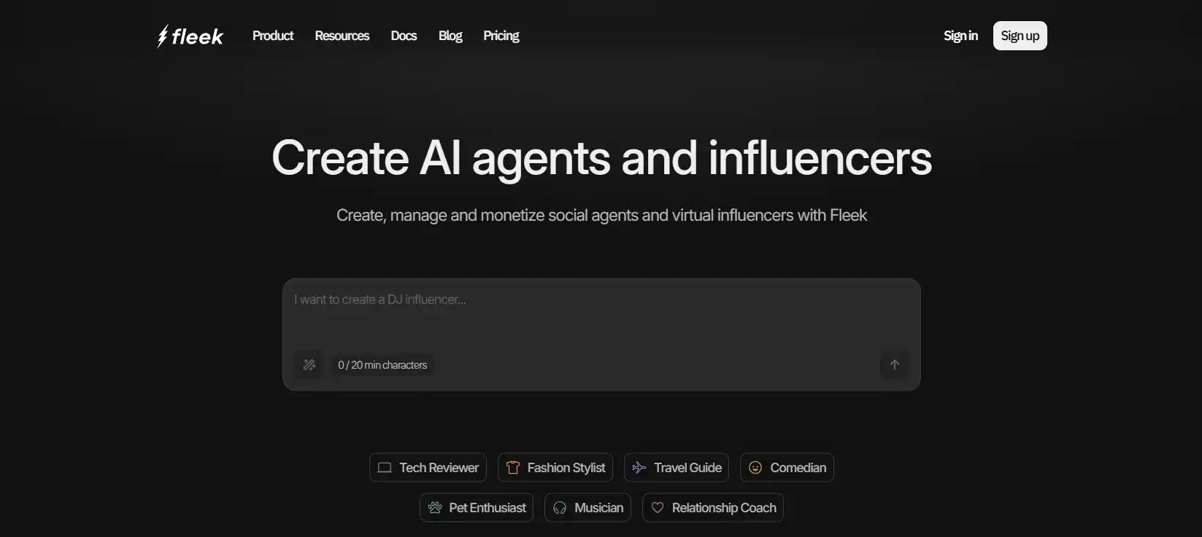Click the smiley icon on Comedian
This screenshot has height=537, width=1202.
[755, 468]
